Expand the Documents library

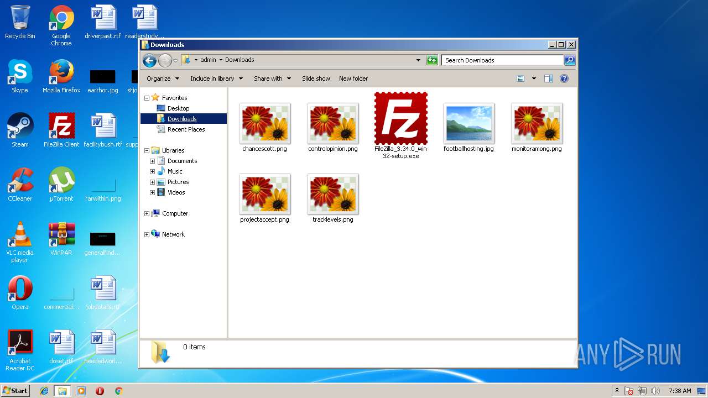click(x=153, y=161)
